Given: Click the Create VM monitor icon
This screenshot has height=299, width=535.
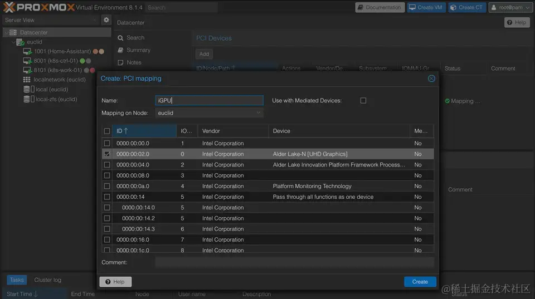Looking at the screenshot, I should 412,7.
